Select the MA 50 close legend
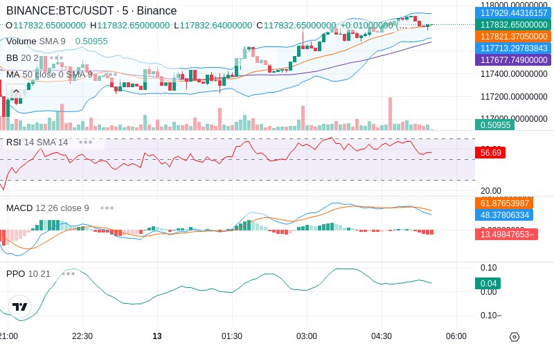This screenshot has height=346, width=554. tap(49, 75)
